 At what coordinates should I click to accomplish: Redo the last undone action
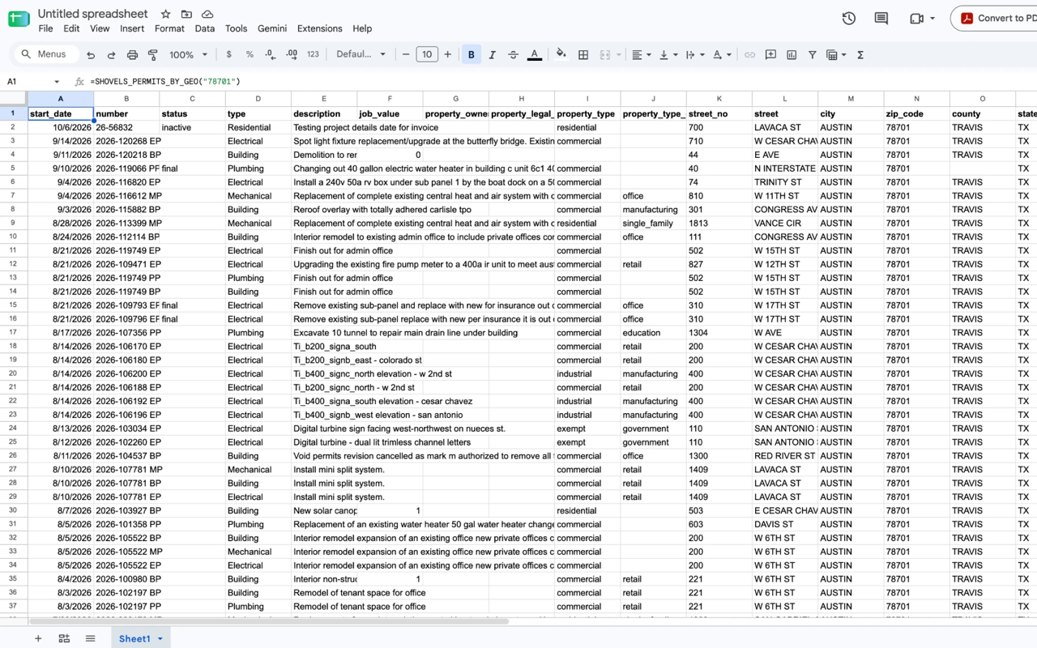click(111, 55)
